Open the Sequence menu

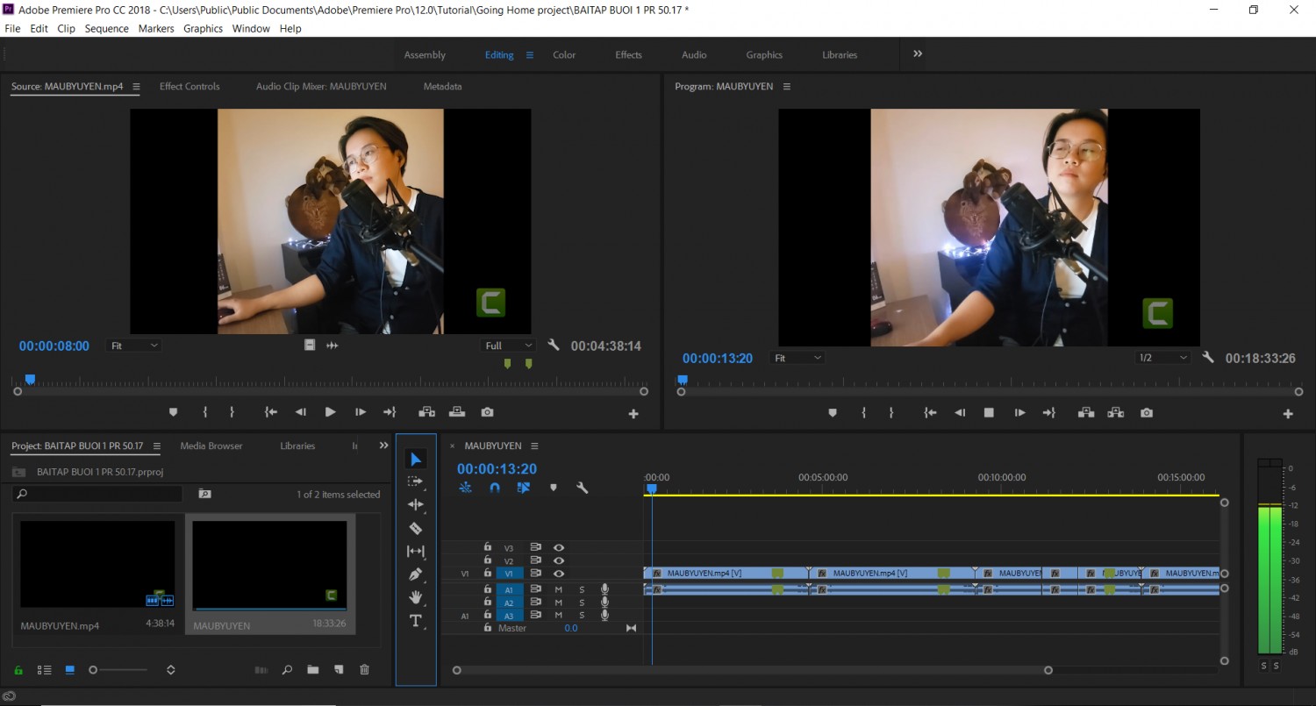[x=107, y=28]
